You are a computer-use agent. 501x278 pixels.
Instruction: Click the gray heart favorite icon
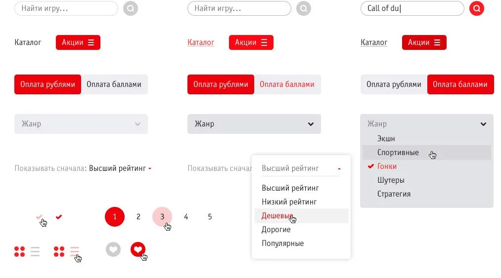[113, 249]
